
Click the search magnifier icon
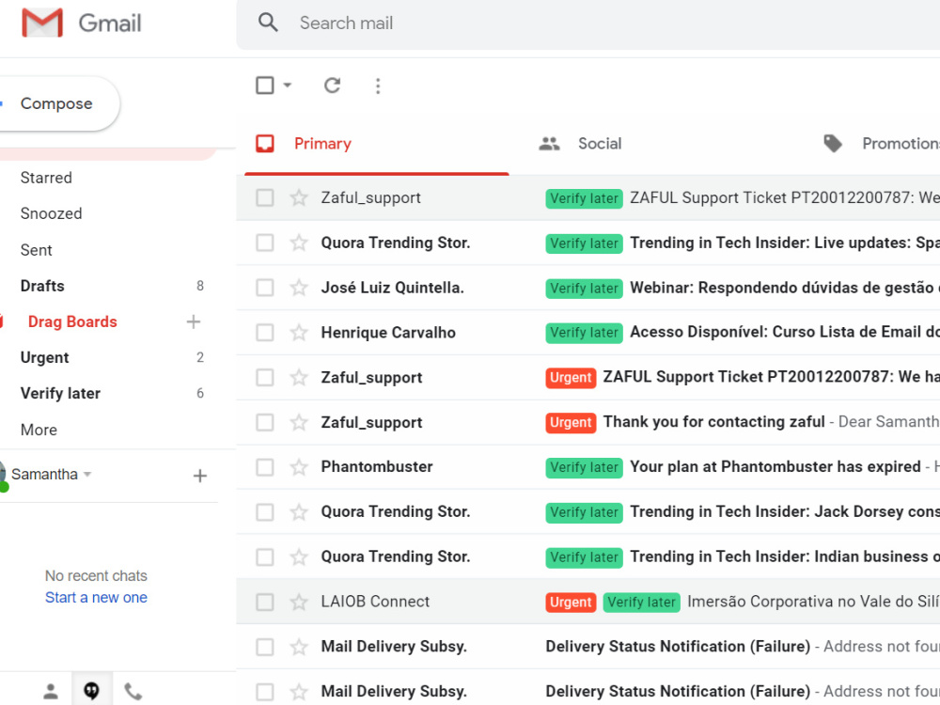click(268, 23)
